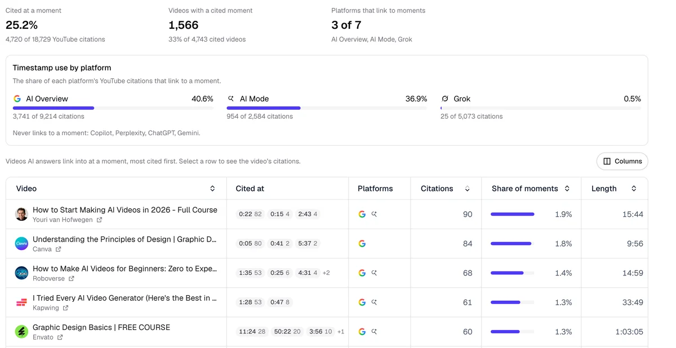Click AI Mode icon in Roboverse row

click(x=374, y=273)
